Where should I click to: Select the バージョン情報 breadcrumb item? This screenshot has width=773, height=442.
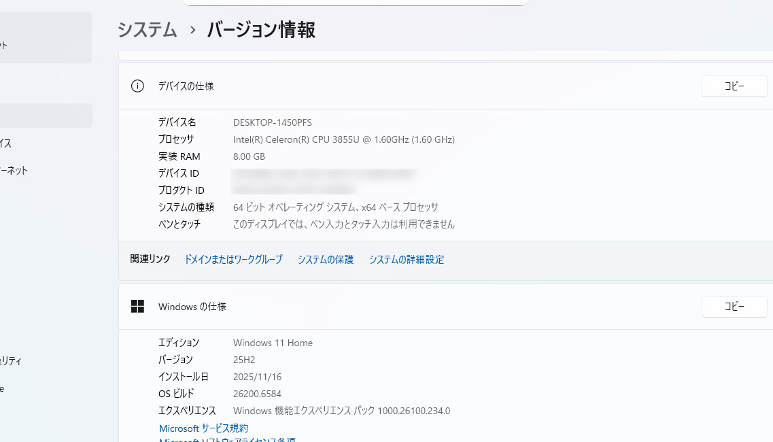261,30
